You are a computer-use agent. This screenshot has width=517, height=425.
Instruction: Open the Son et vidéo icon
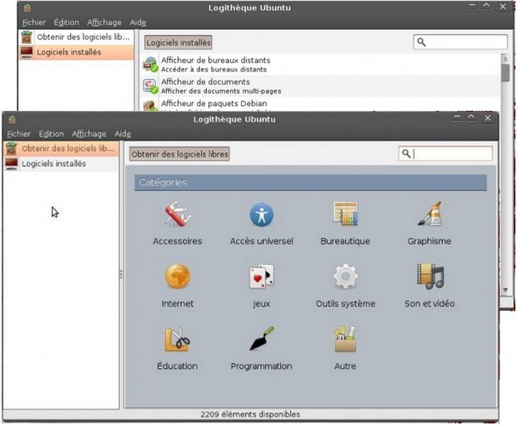pos(430,277)
